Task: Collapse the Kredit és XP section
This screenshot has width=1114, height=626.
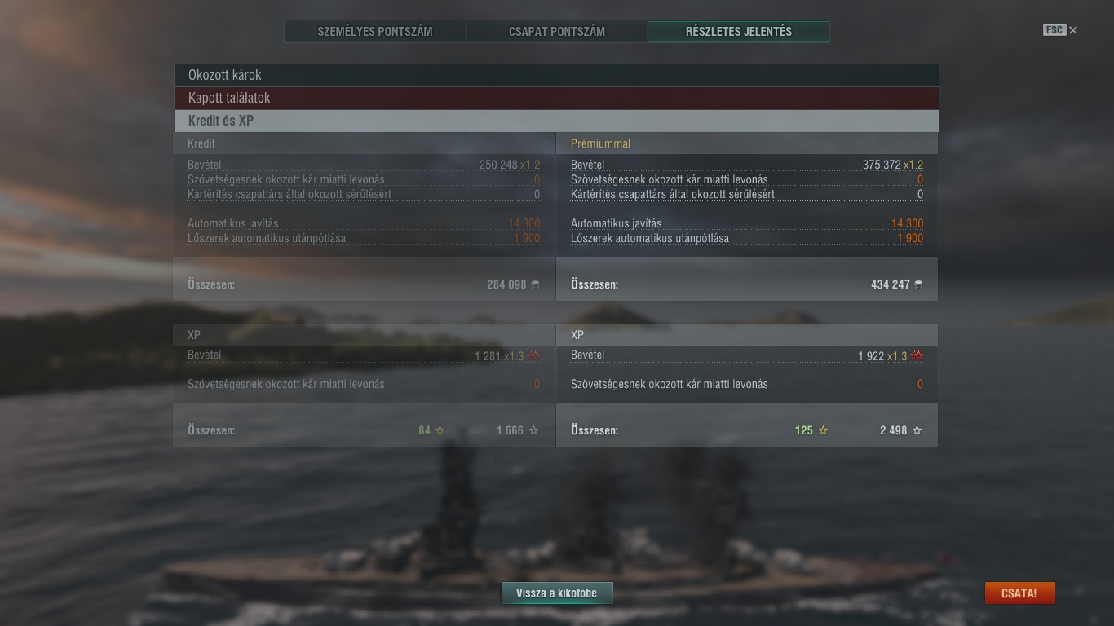Action: click(556, 121)
